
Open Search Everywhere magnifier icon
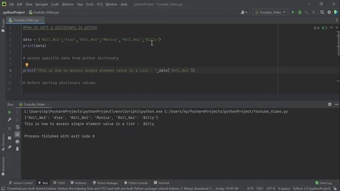tap(322, 12)
